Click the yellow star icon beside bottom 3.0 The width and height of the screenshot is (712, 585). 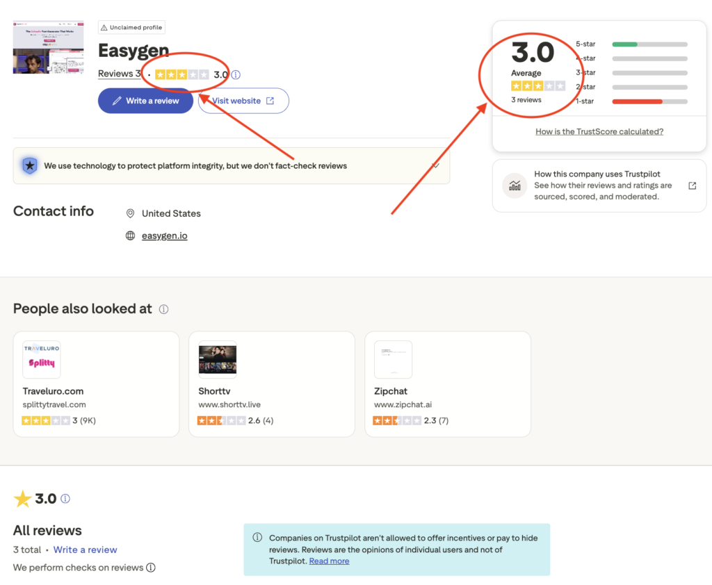(x=22, y=499)
